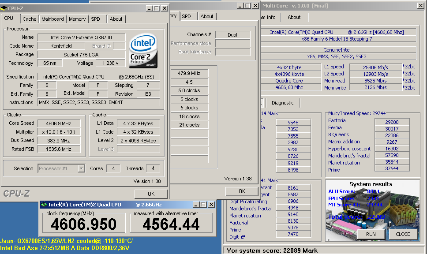The width and height of the screenshot is (427, 254).
Task: Click the Cores count field
Action: coord(113,168)
